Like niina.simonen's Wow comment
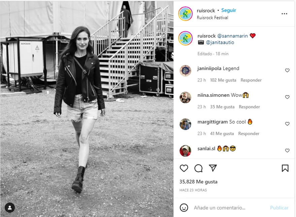 [x=287, y=97]
